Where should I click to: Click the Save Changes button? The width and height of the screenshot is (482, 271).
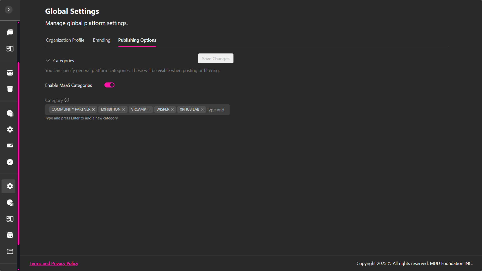[x=216, y=58]
